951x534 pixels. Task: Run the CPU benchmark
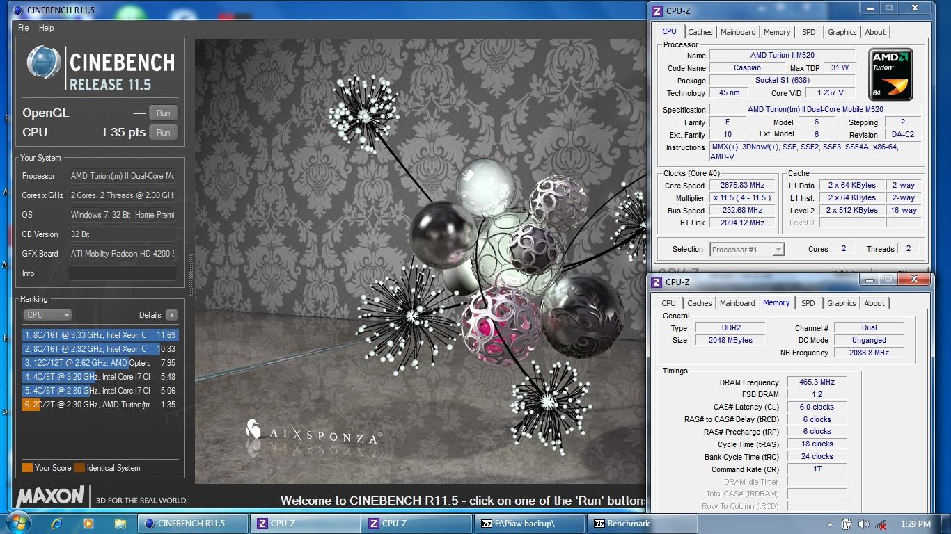point(164,132)
